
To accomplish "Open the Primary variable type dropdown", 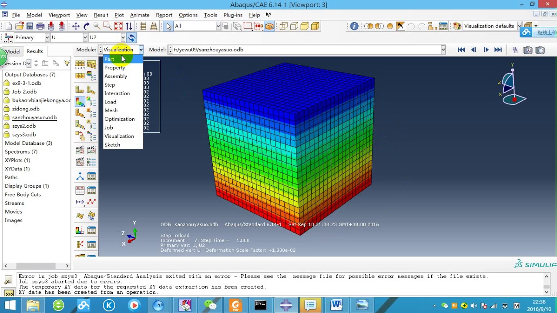I will pyautogui.click(x=47, y=37).
